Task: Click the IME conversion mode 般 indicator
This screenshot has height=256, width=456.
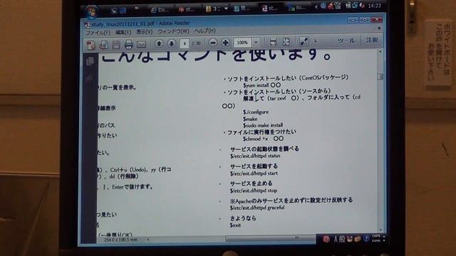Action: 342,239
